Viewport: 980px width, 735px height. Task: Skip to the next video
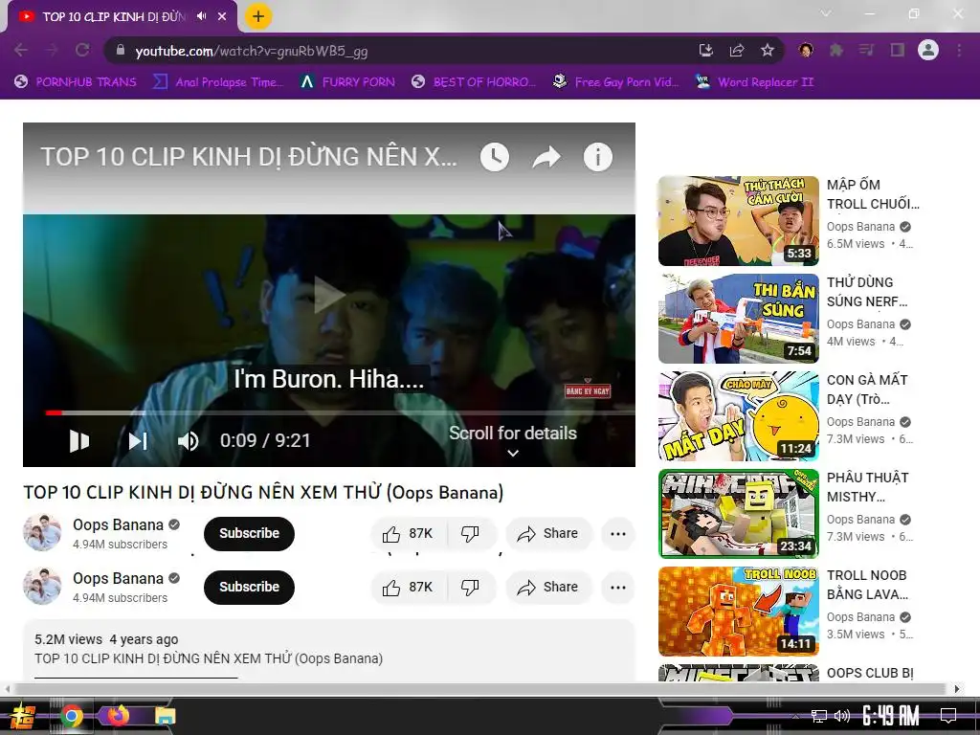coord(138,440)
